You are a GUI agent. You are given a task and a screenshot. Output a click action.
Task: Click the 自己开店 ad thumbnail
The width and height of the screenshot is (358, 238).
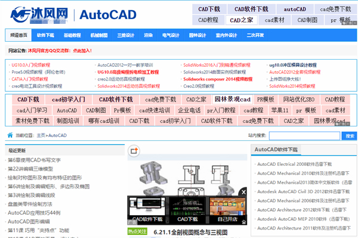(x=227, y=210)
